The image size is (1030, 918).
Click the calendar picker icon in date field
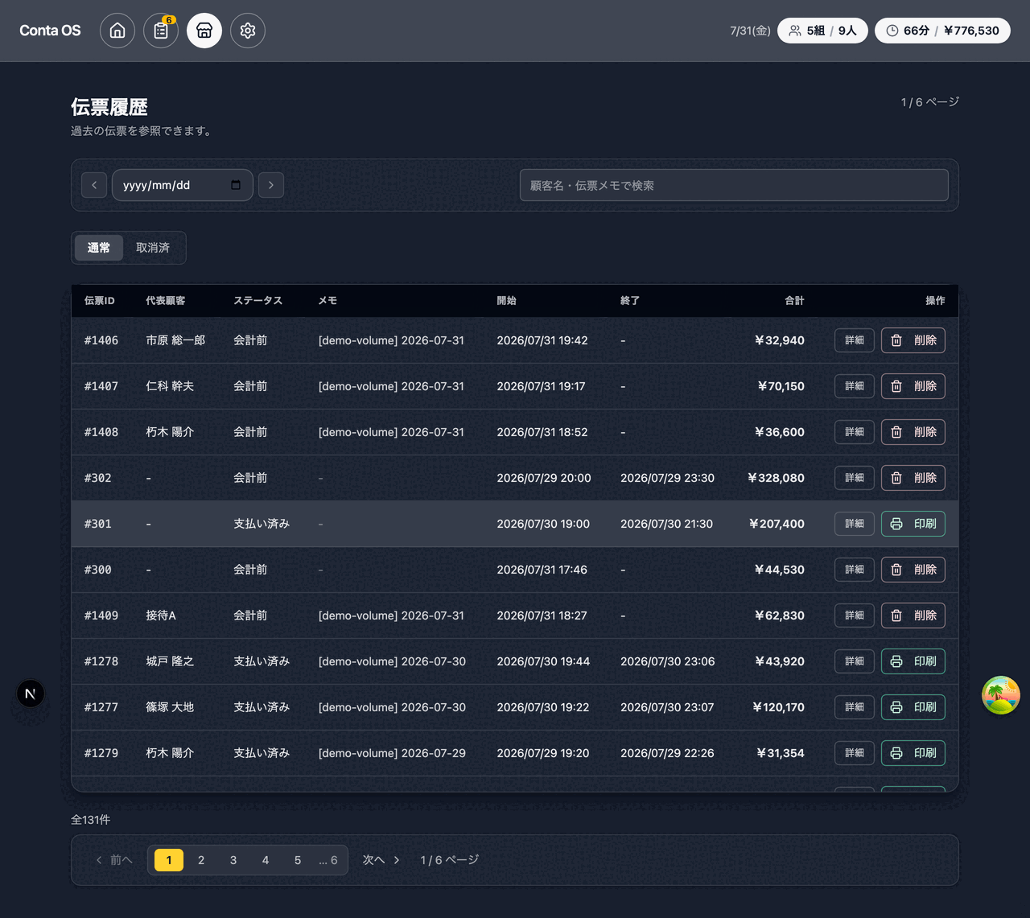click(236, 185)
